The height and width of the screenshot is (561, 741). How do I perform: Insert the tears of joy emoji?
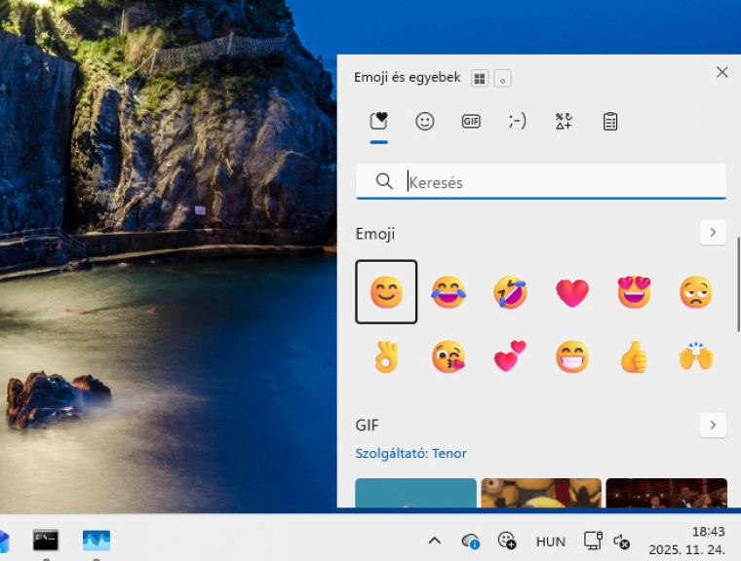point(448,292)
